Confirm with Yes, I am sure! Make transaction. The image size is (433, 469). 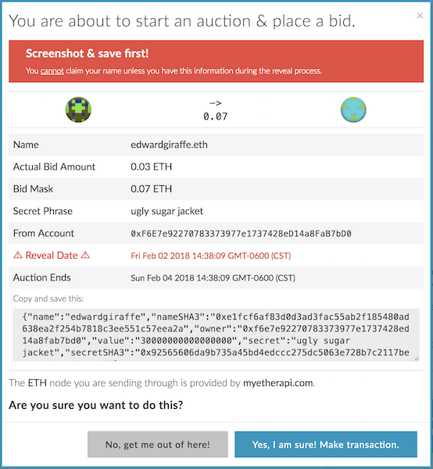(x=326, y=444)
